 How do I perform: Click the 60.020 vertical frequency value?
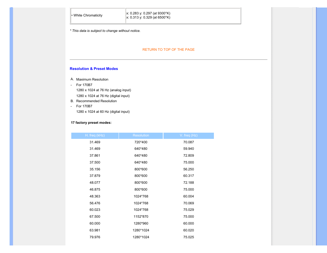point(189,230)
